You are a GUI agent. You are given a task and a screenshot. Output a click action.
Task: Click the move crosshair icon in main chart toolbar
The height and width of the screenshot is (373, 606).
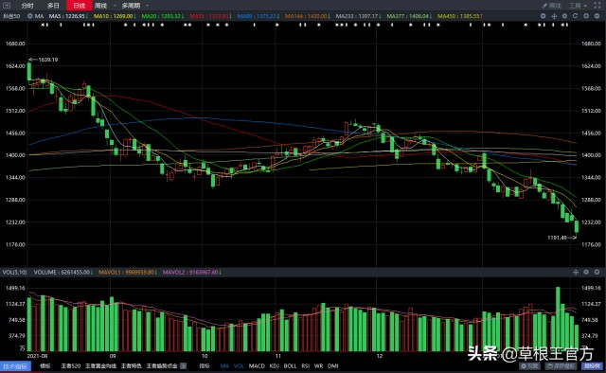(x=554, y=16)
